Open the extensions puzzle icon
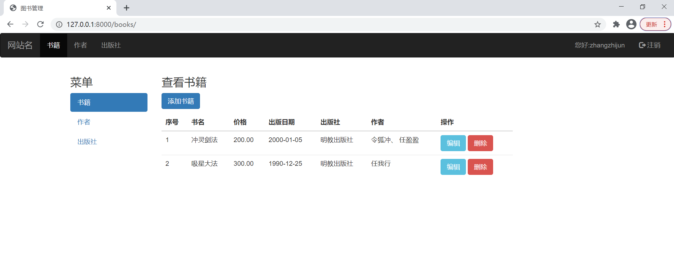674x266 pixels. (x=616, y=24)
